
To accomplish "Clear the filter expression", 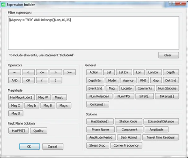I will click(168, 55).
